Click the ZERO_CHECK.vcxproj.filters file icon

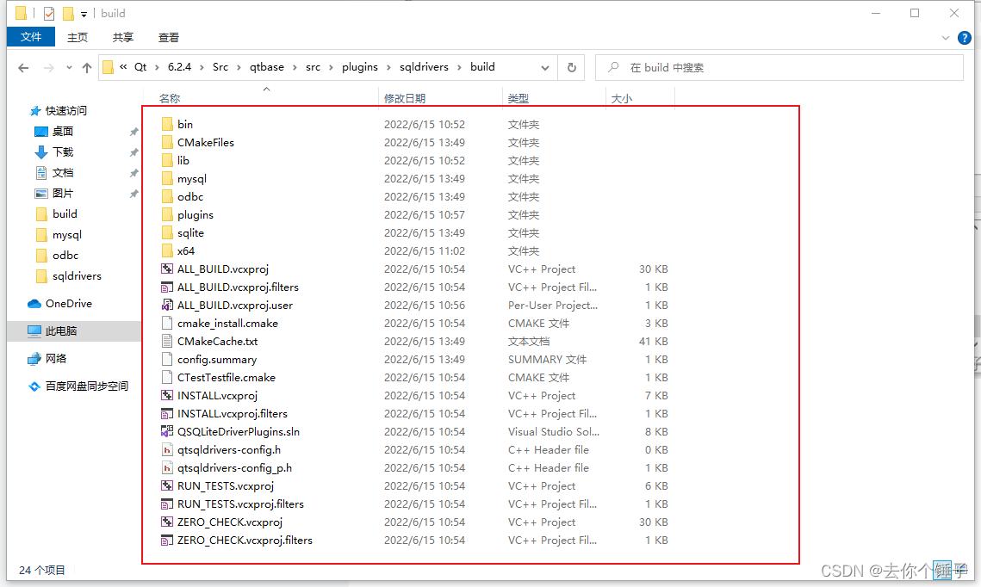coord(167,541)
